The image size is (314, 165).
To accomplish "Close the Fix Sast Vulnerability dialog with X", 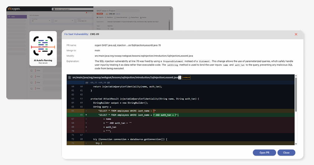I will (x=296, y=34).
